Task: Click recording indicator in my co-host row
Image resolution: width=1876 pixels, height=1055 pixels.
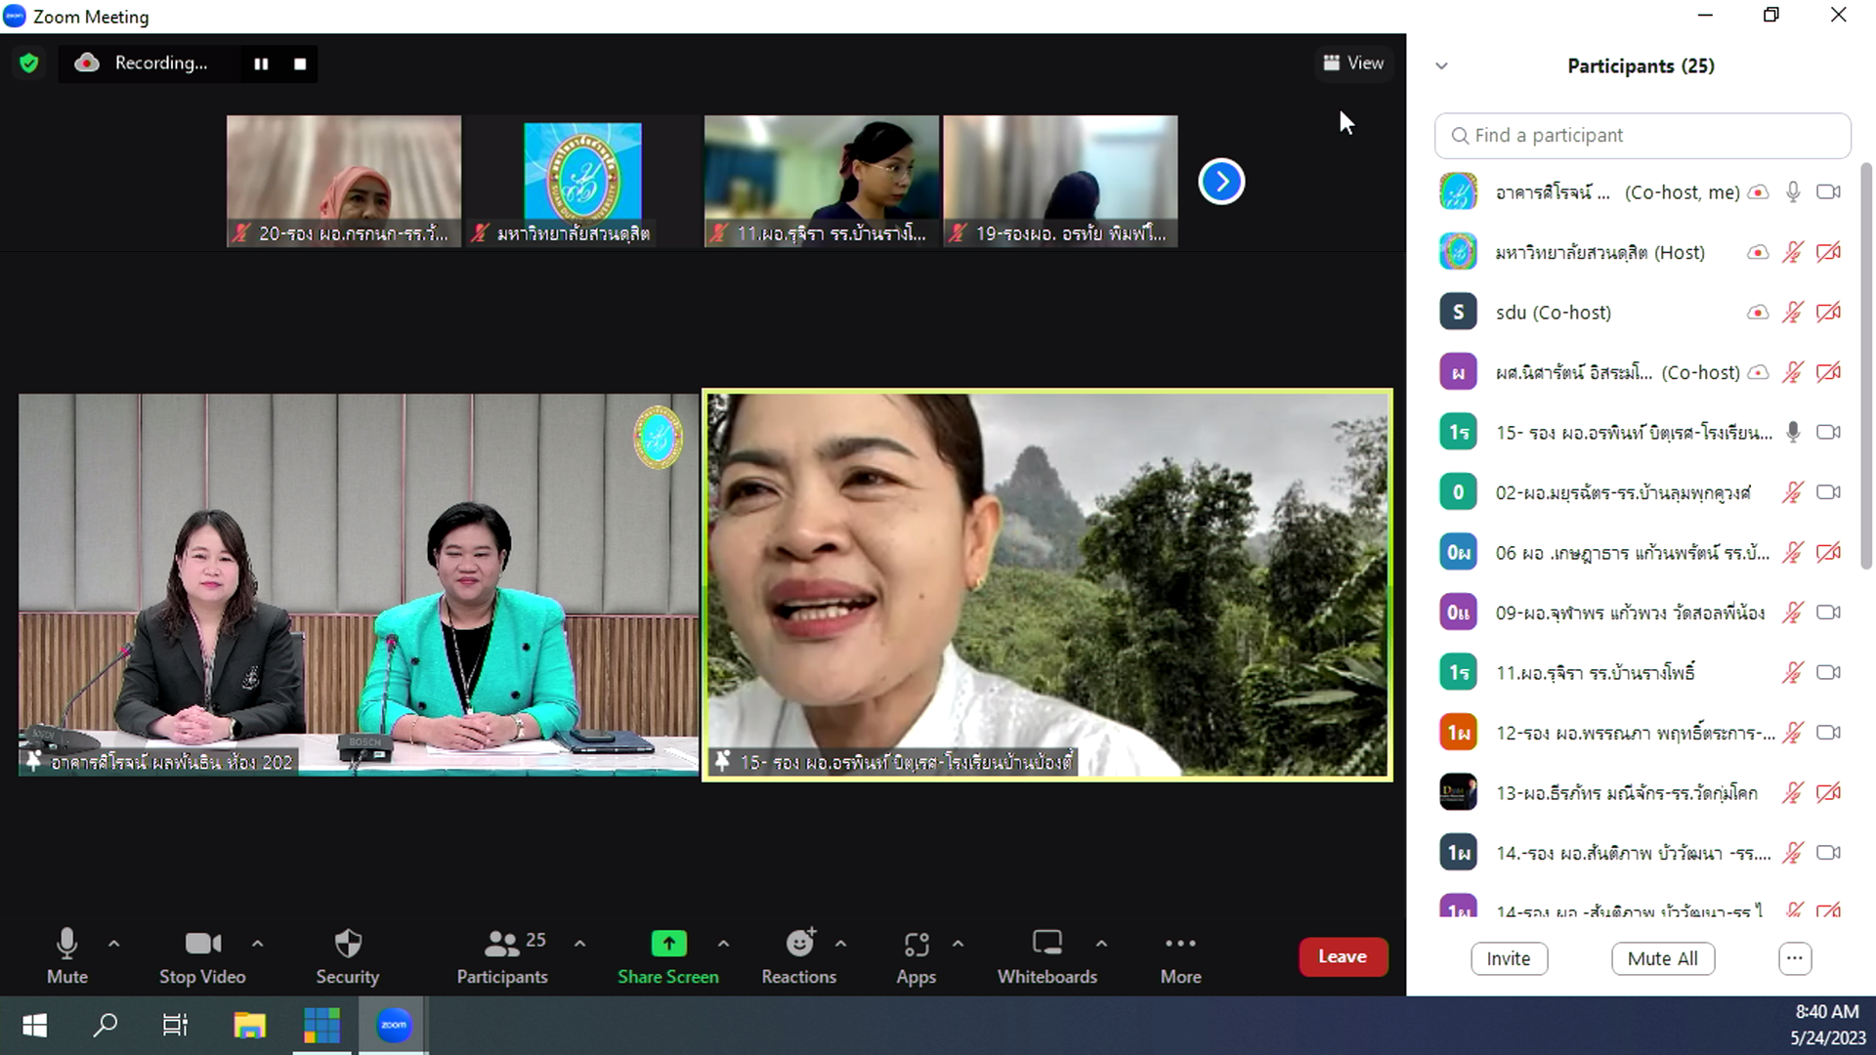Action: tap(1758, 192)
